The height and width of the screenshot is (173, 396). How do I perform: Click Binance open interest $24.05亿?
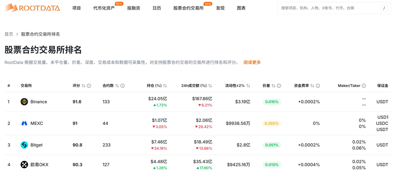(x=158, y=98)
